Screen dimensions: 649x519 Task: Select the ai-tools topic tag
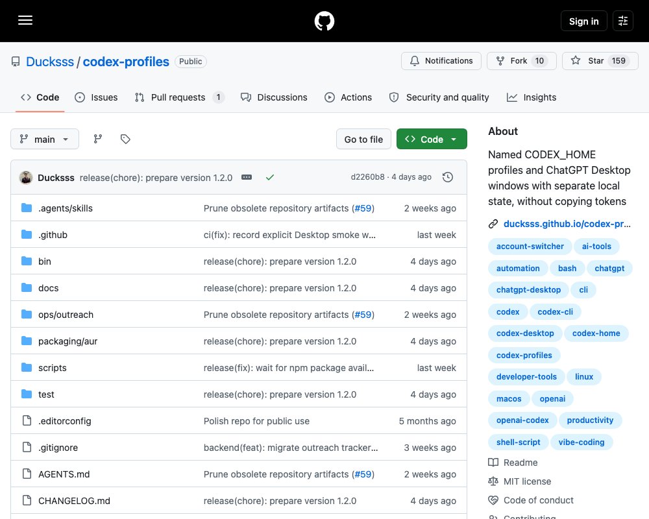point(596,247)
